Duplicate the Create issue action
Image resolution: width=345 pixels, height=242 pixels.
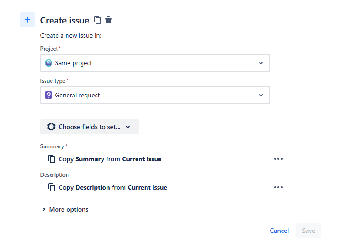97,20
